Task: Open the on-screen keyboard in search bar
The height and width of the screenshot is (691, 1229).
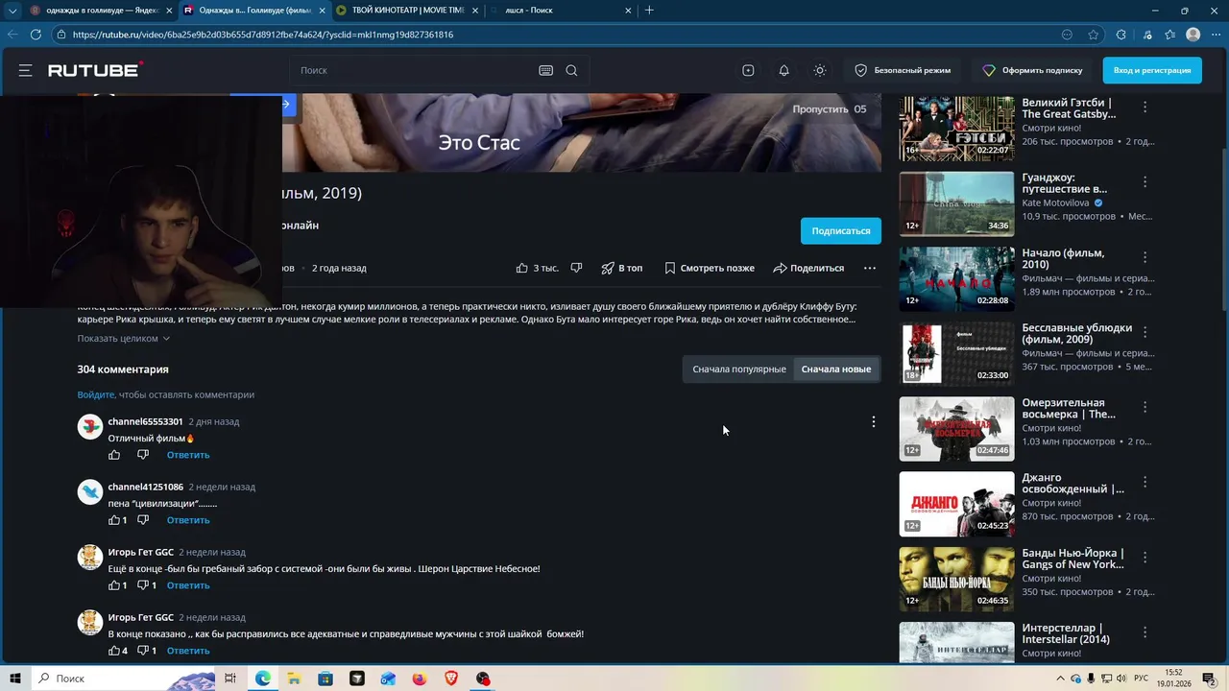Action: coord(545,70)
